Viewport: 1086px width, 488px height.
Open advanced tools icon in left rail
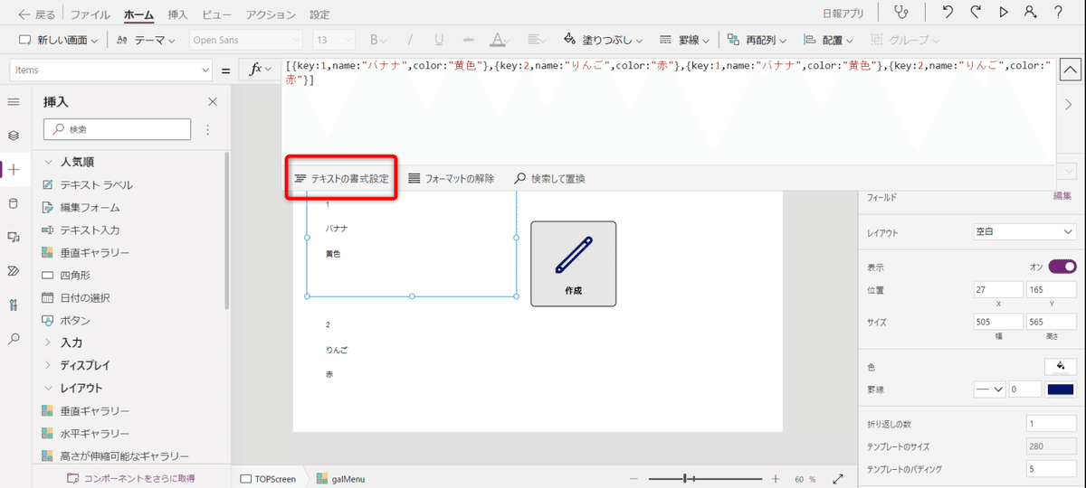pyautogui.click(x=14, y=305)
